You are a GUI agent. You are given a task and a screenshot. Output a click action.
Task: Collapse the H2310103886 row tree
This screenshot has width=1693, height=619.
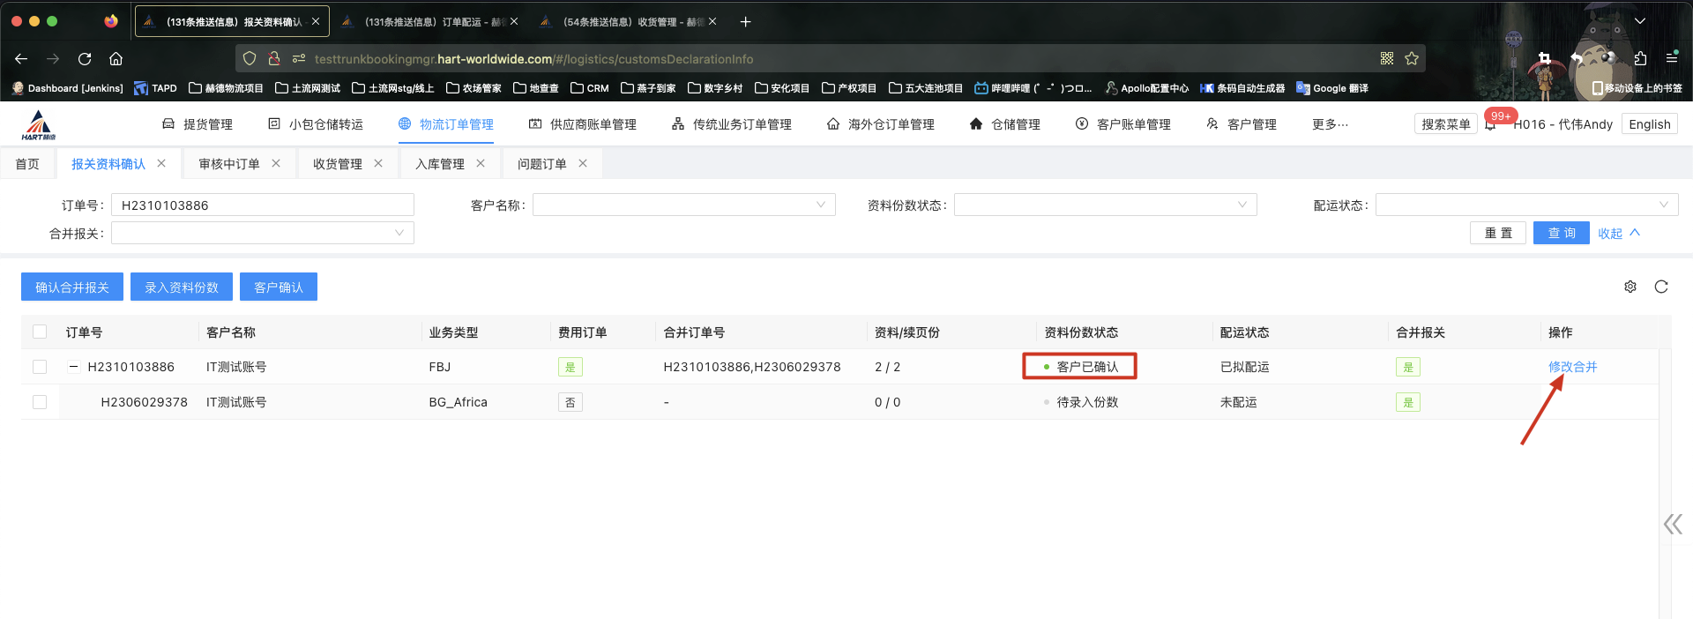pyautogui.click(x=74, y=367)
